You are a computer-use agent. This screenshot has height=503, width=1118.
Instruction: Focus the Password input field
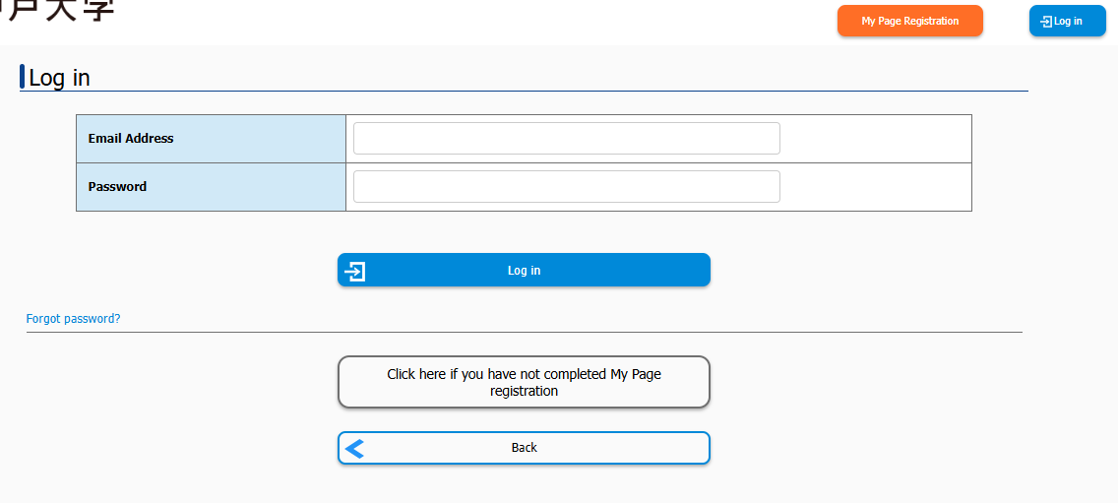click(566, 186)
